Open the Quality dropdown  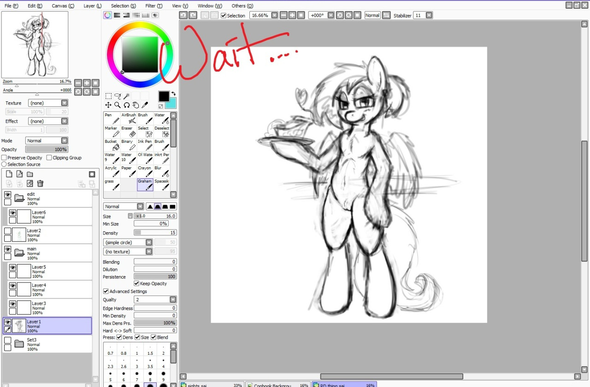pos(155,299)
